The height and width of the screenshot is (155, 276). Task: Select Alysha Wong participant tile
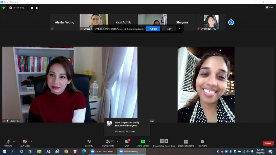tap(65, 22)
